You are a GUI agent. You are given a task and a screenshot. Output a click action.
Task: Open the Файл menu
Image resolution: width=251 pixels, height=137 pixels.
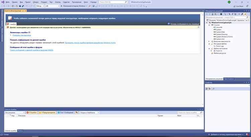coord(7,2)
